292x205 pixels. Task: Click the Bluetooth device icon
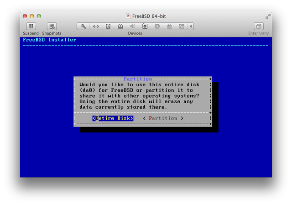pyautogui.click(x=157, y=26)
